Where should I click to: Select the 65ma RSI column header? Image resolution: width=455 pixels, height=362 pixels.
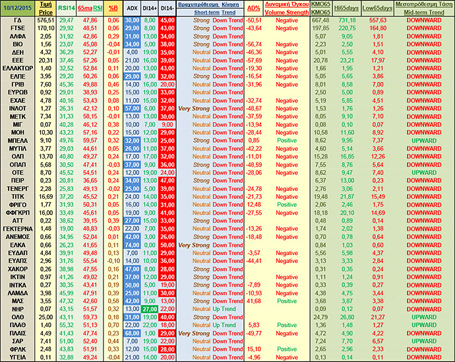pos(90,9)
